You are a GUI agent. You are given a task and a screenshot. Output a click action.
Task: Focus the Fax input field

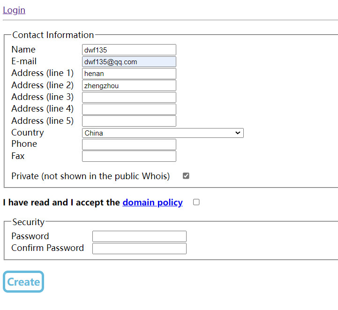pos(129,156)
